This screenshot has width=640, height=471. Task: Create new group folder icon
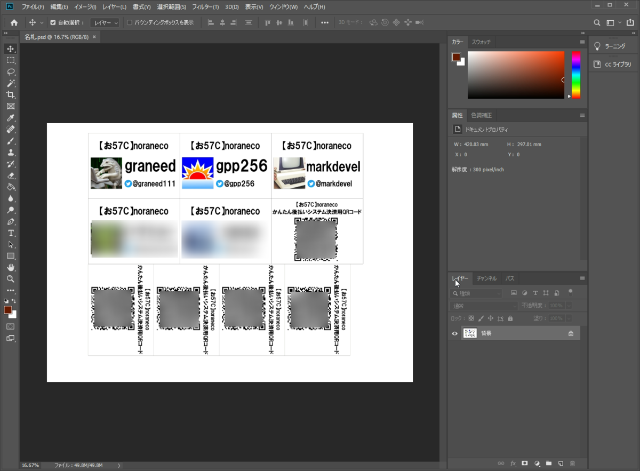(x=549, y=464)
